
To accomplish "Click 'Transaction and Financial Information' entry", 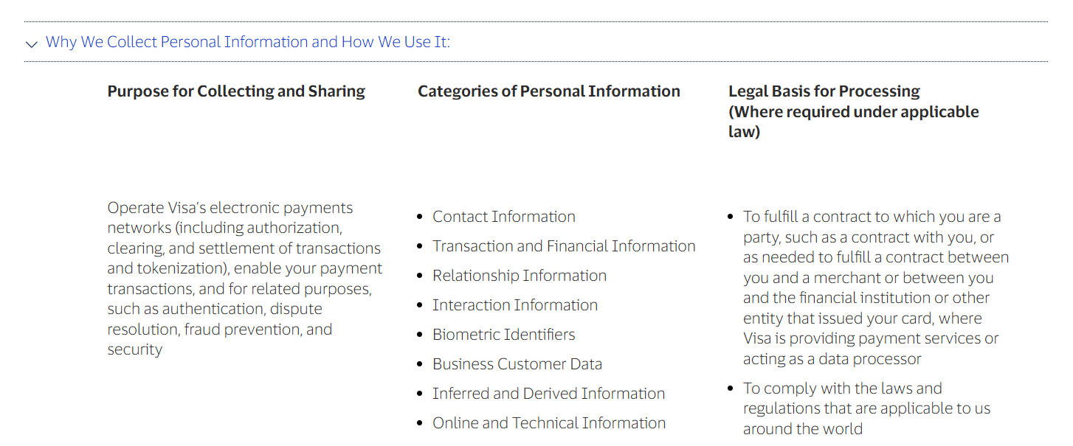I will tap(564, 245).
